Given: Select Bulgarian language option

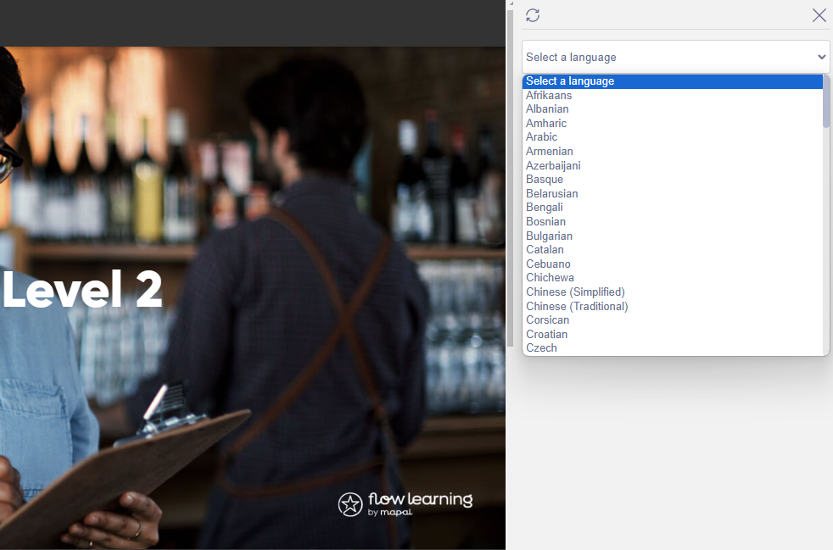Looking at the screenshot, I should point(672,236).
